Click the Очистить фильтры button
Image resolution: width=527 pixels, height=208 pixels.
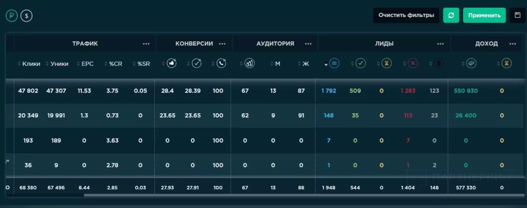pos(406,15)
